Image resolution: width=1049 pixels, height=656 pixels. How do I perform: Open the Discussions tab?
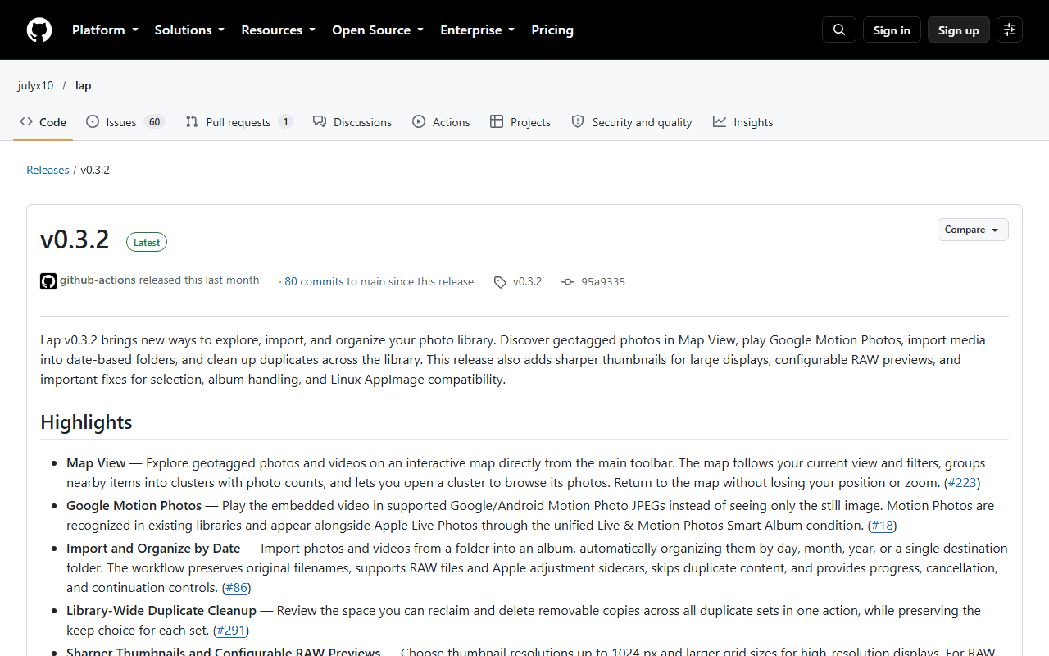[x=352, y=122]
